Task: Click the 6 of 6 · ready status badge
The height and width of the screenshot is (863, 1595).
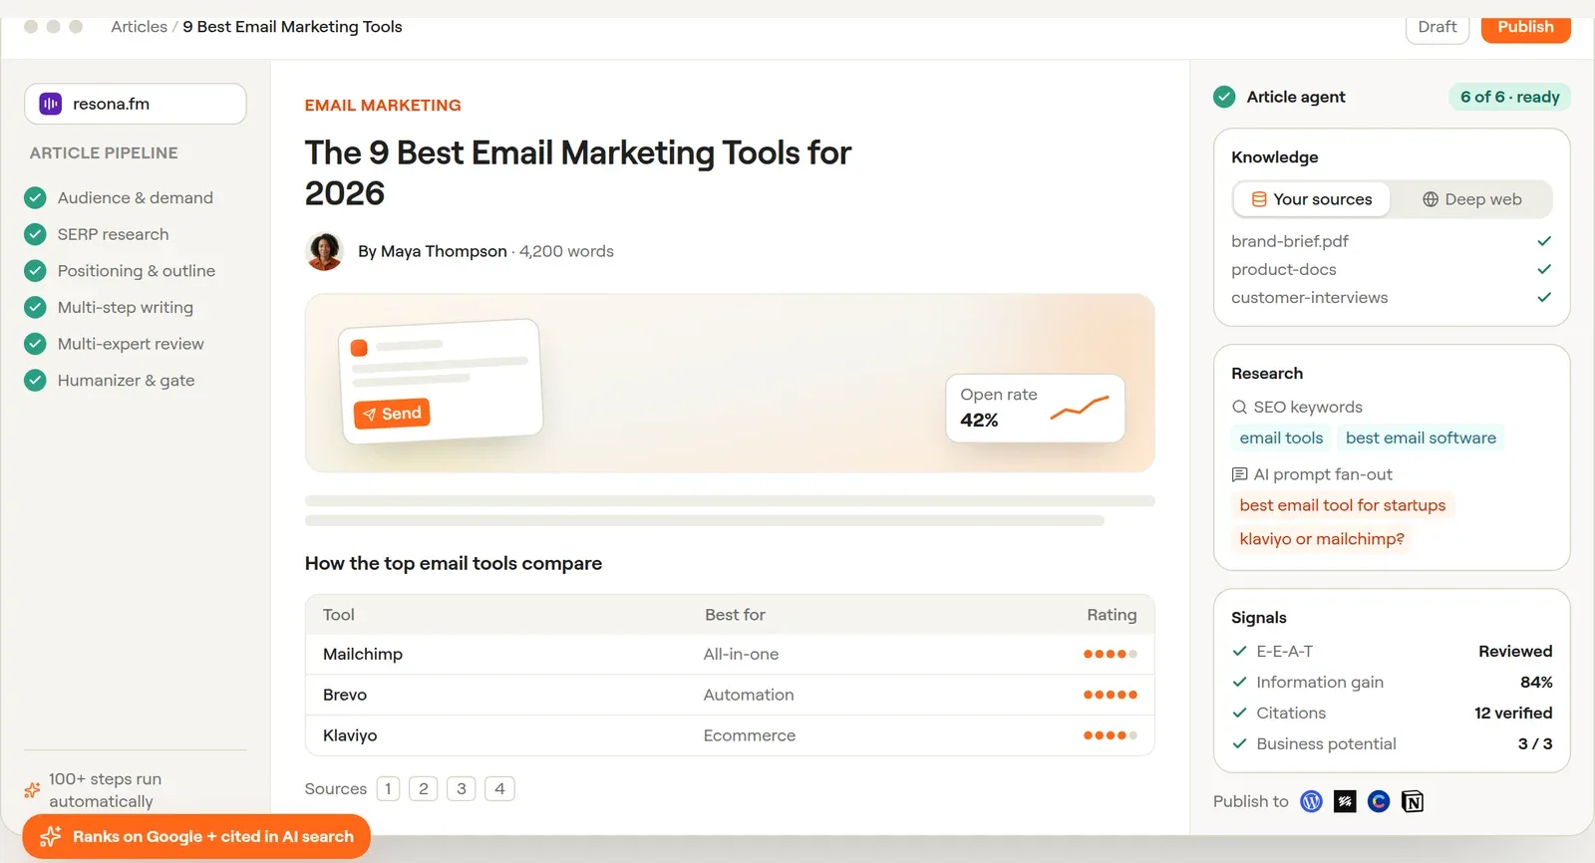Action: pos(1509,97)
